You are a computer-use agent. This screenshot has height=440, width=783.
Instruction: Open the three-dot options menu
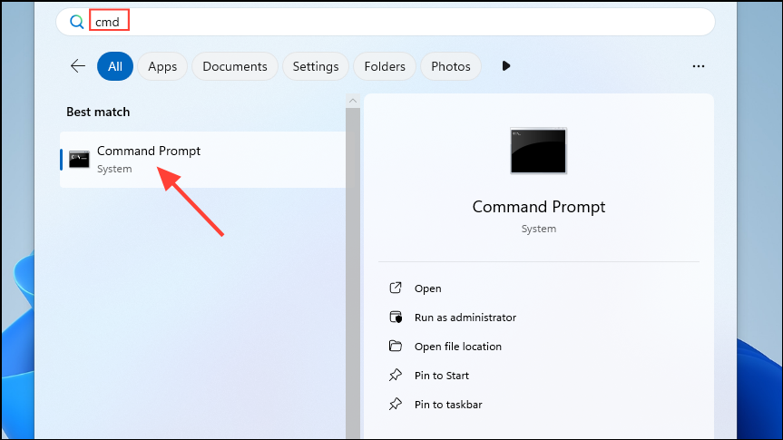[698, 66]
